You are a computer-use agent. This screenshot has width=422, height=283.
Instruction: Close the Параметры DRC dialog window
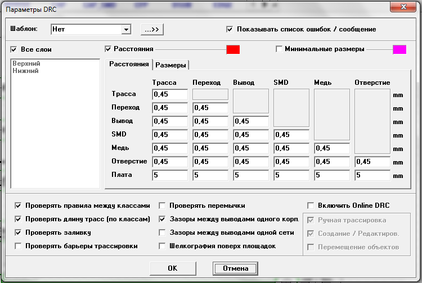(x=403, y=7)
